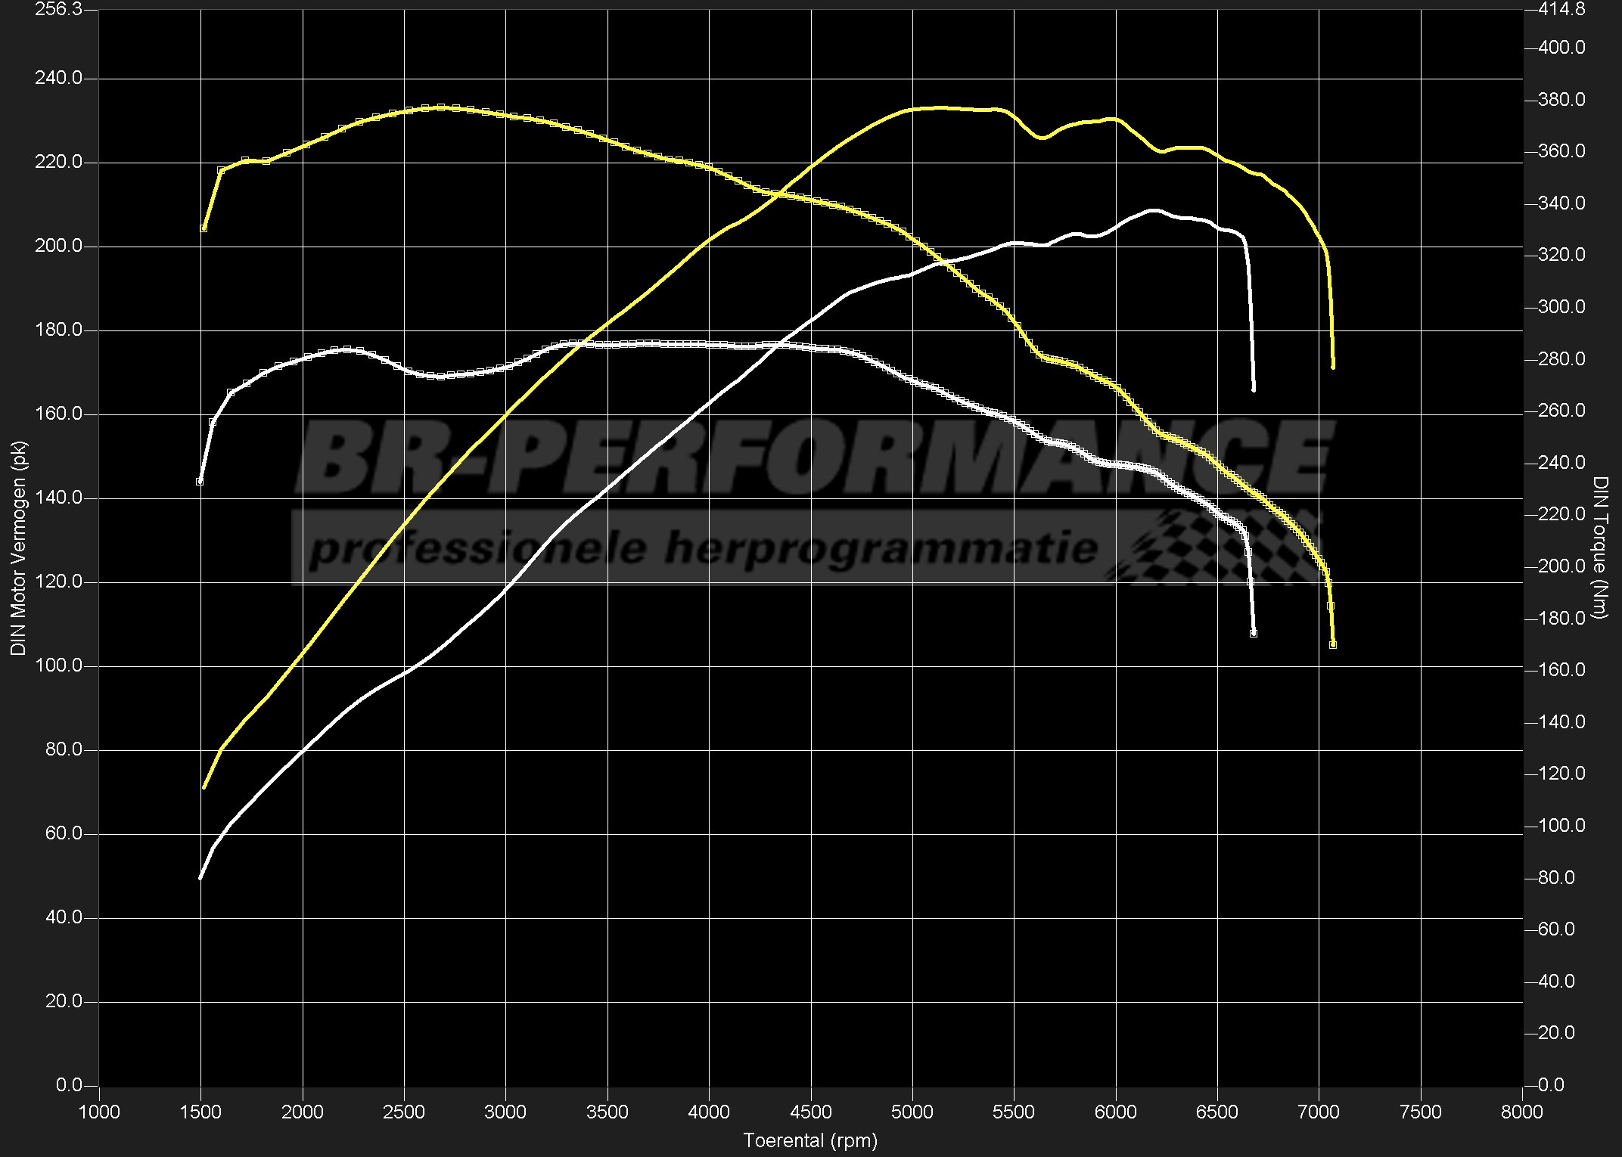The width and height of the screenshot is (1622, 1157).
Task: Click the 414.8 maximum torque axis value
Action: click(x=1561, y=9)
